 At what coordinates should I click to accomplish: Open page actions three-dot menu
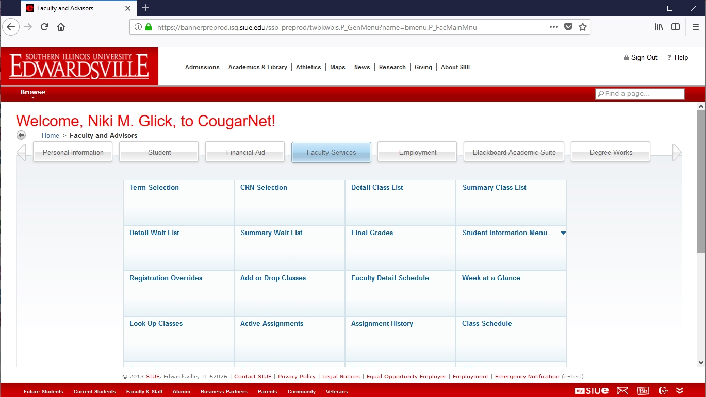tap(553, 27)
